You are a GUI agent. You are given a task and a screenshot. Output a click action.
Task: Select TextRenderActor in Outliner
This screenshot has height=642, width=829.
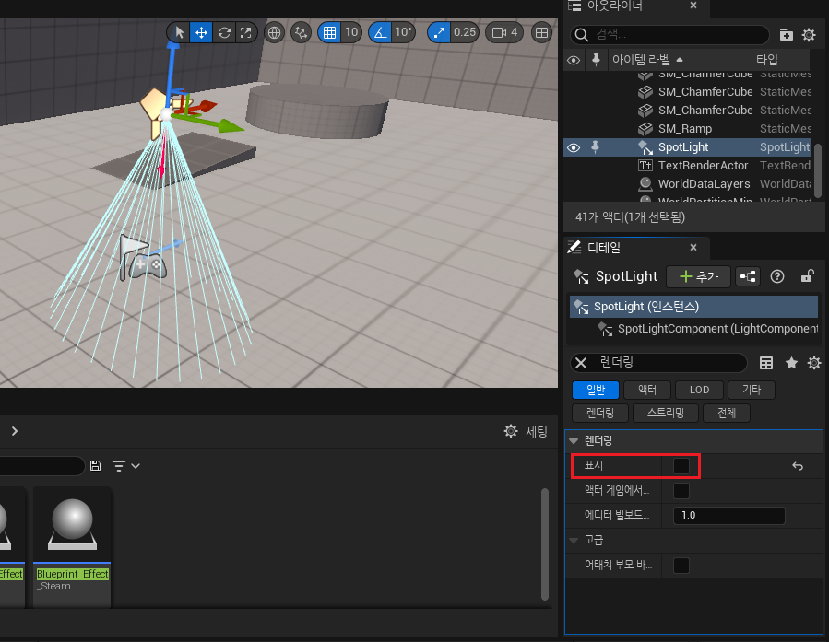pyautogui.click(x=703, y=166)
